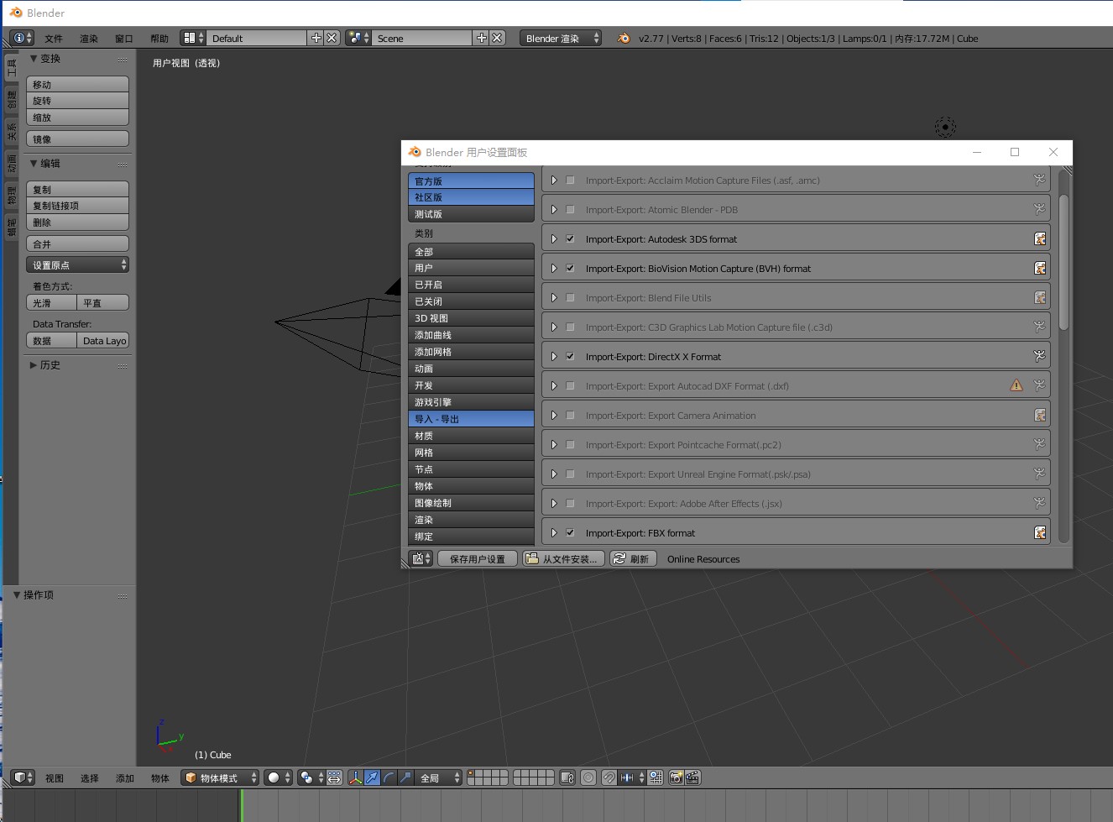This screenshot has height=822, width=1113.
Task: Click the 刷新 (Refresh) button
Action: 632,558
